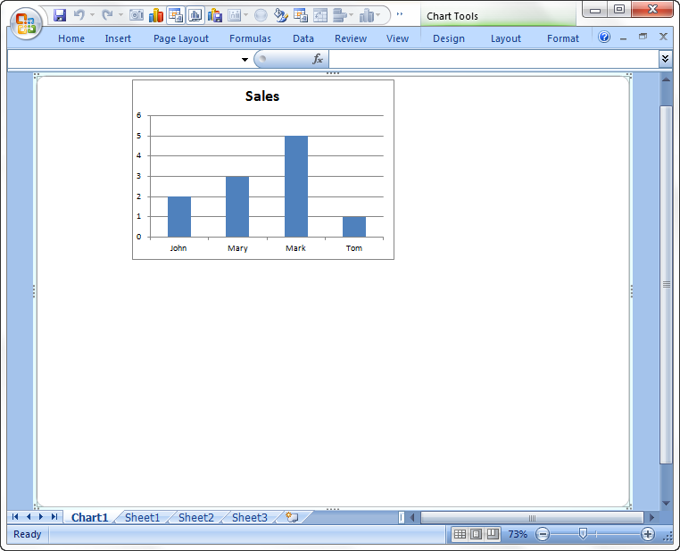
Task: Open the Design tab under Chart Tools
Action: click(448, 38)
